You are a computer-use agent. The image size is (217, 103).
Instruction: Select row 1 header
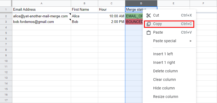click(x=6, y=10)
